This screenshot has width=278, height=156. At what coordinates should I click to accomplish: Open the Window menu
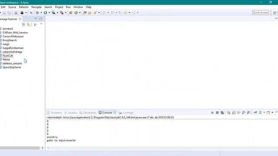(78, 7)
